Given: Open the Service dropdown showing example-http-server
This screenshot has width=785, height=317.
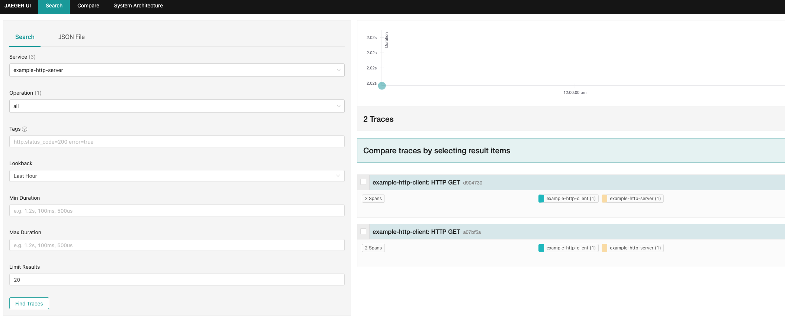Looking at the screenshot, I should click(x=177, y=70).
